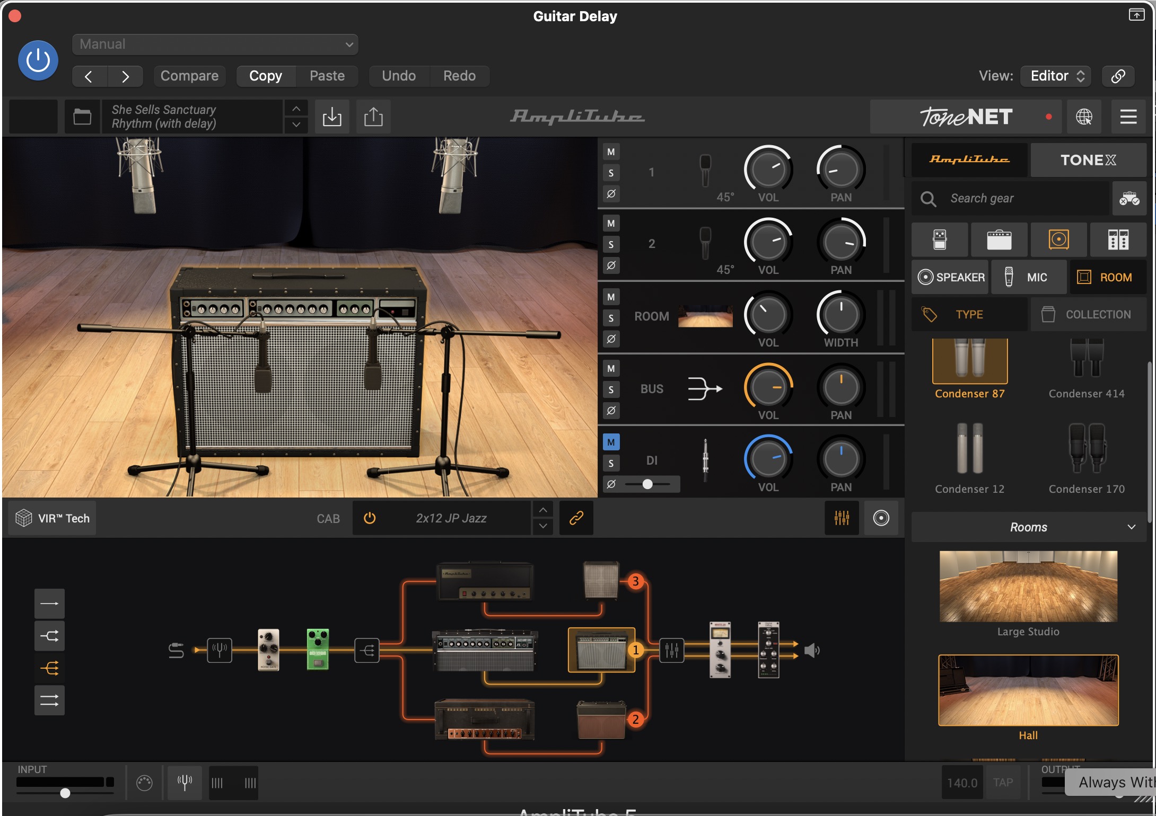
Task: Select the Condenser 170 microphone
Action: coord(1087,458)
